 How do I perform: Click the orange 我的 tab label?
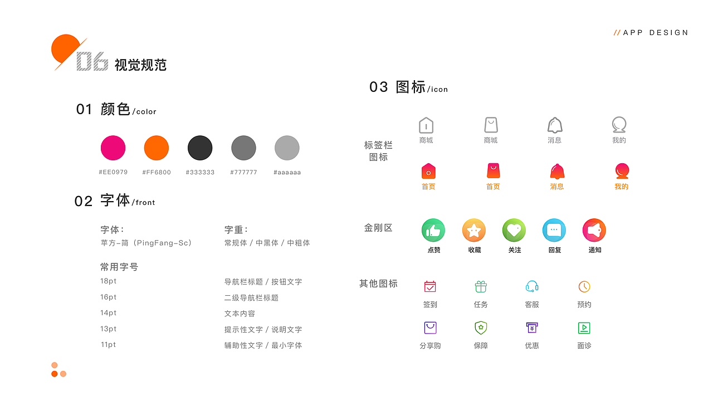tap(622, 187)
